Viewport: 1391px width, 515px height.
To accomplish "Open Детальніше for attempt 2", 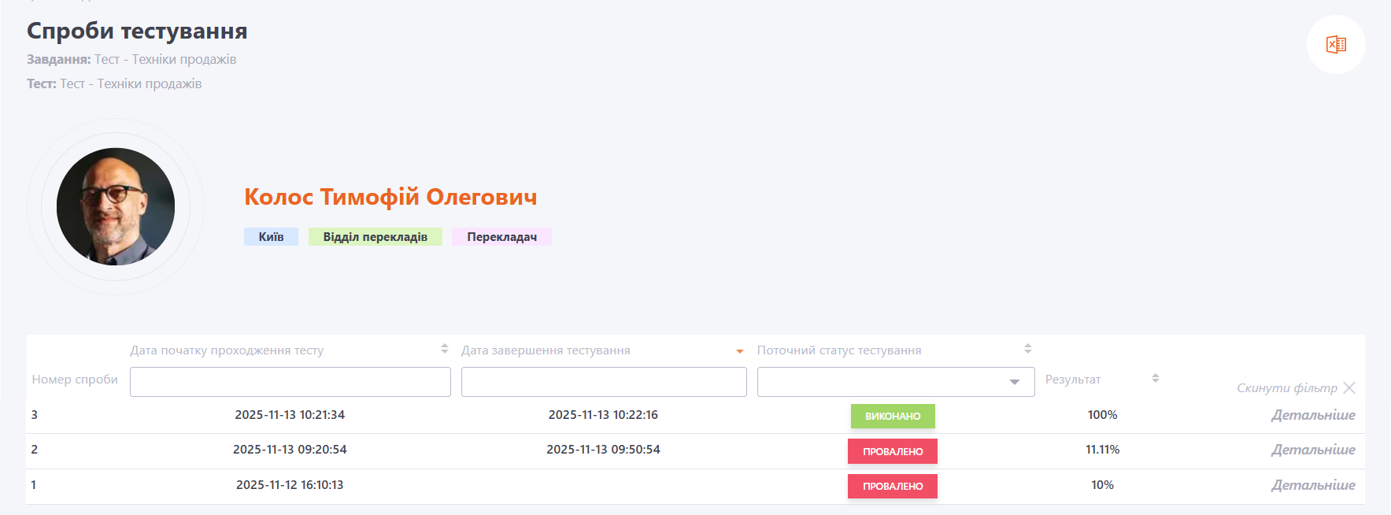I will (x=1312, y=450).
